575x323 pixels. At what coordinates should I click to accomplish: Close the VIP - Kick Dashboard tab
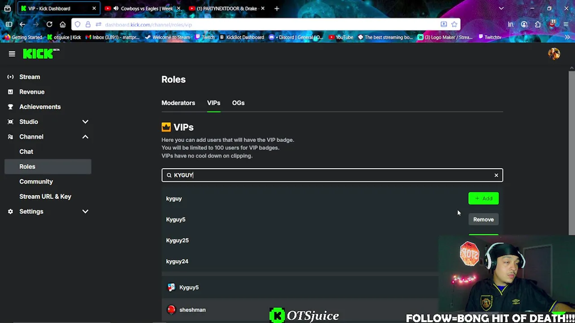point(94,9)
